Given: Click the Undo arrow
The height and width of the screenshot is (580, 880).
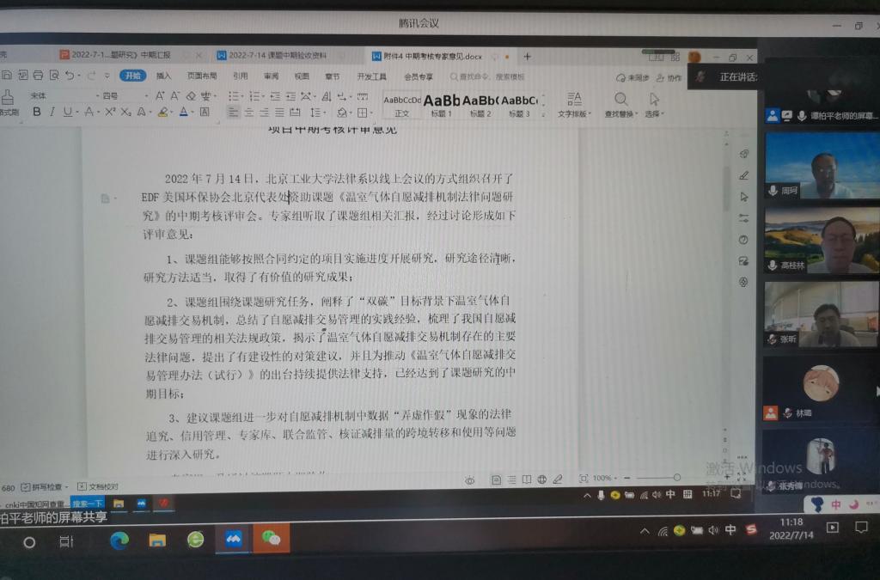Looking at the screenshot, I should (70, 75).
